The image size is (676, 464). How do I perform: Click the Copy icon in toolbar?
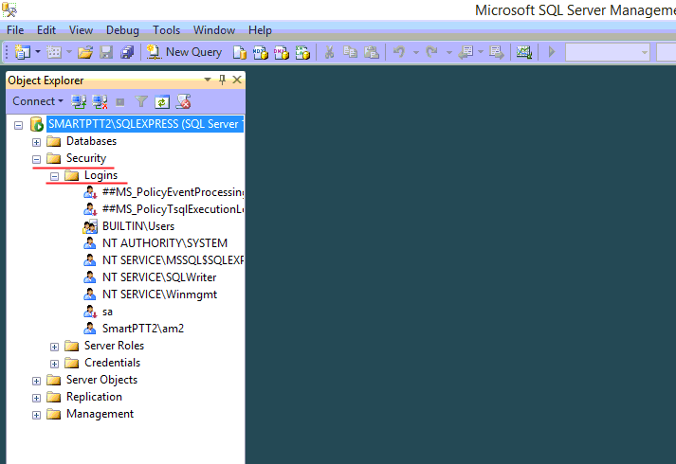click(350, 52)
